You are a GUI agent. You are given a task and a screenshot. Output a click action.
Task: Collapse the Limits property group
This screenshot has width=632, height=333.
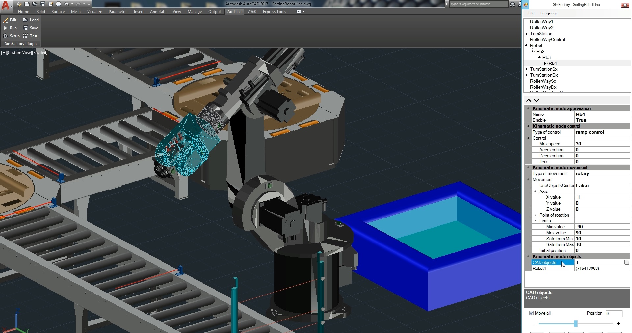[536, 221]
